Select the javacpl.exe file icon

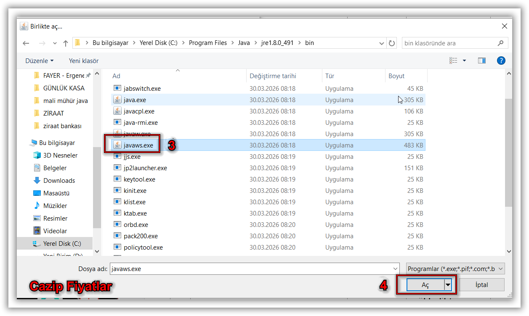117,111
